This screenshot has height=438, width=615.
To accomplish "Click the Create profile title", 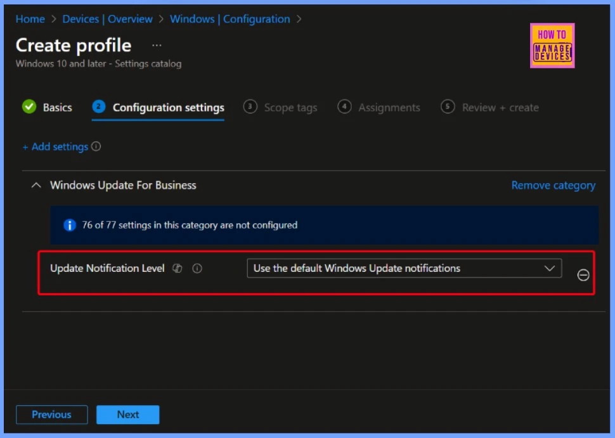I will pos(74,46).
